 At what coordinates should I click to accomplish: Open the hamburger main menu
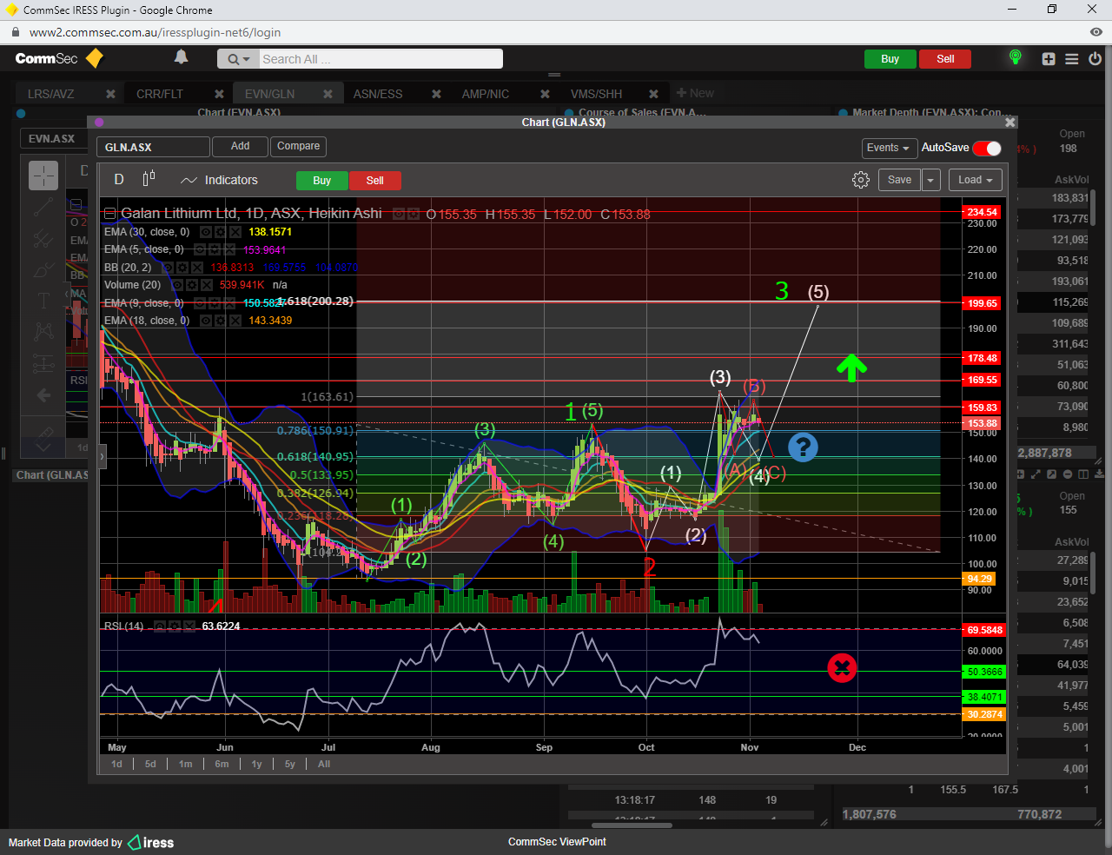point(1072,59)
